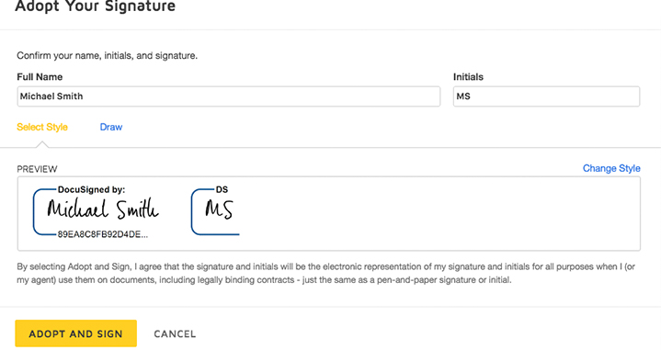Click the Initials field label
The width and height of the screenshot is (661, 350).
468,77
